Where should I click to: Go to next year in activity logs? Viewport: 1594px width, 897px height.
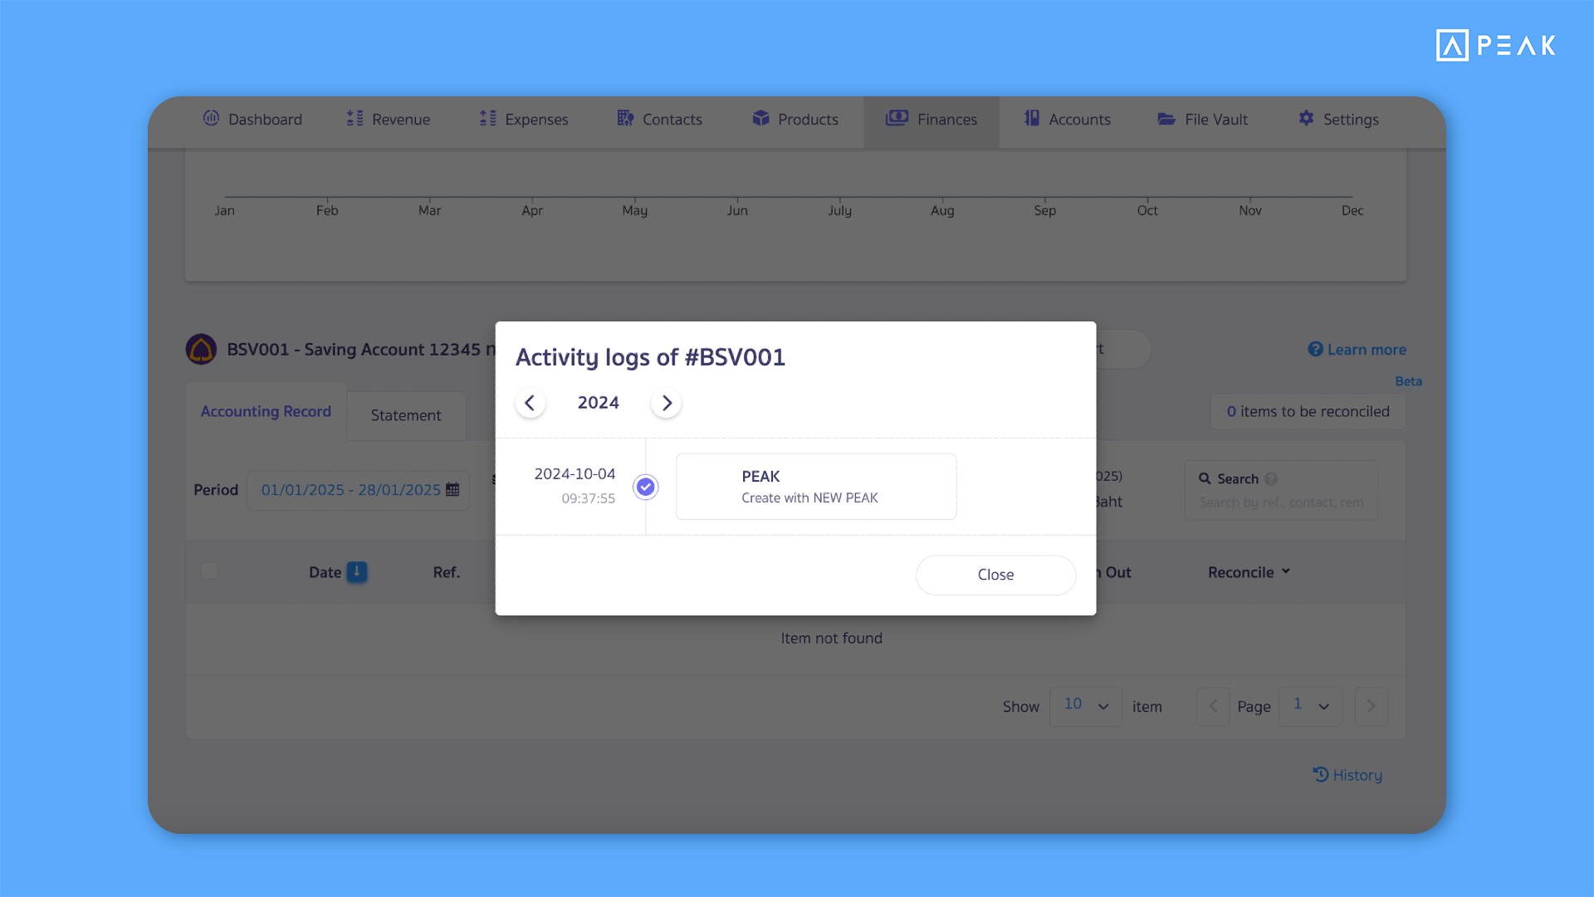coord(666,403)
